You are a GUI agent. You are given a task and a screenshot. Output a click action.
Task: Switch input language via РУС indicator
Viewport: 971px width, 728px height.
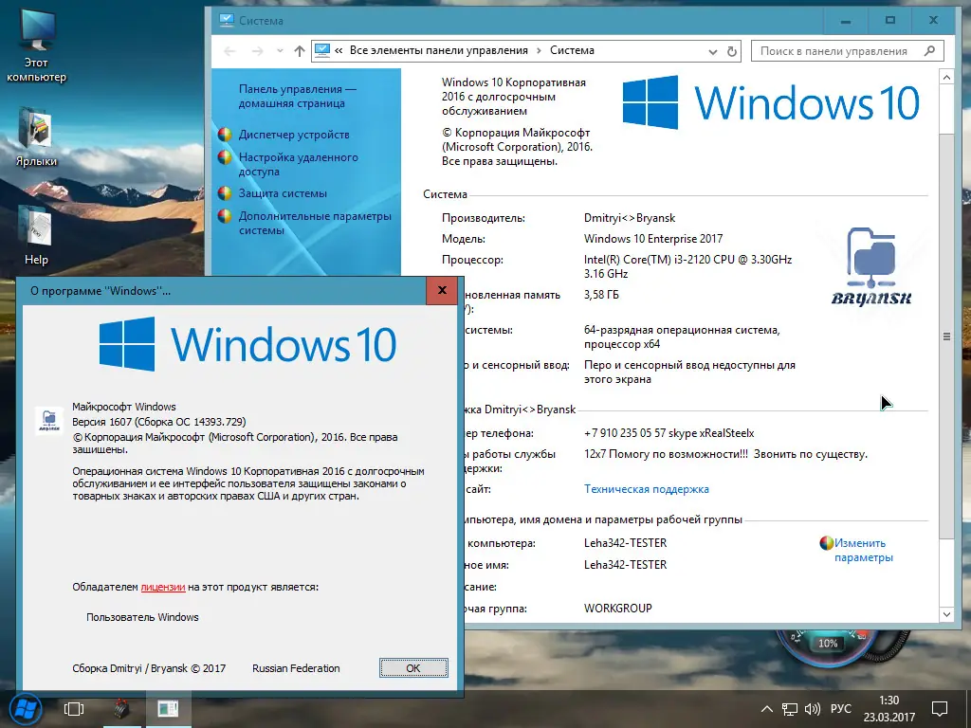840,709
